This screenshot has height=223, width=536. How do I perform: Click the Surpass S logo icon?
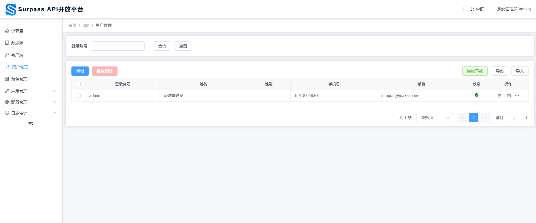(x=11, y=9)
